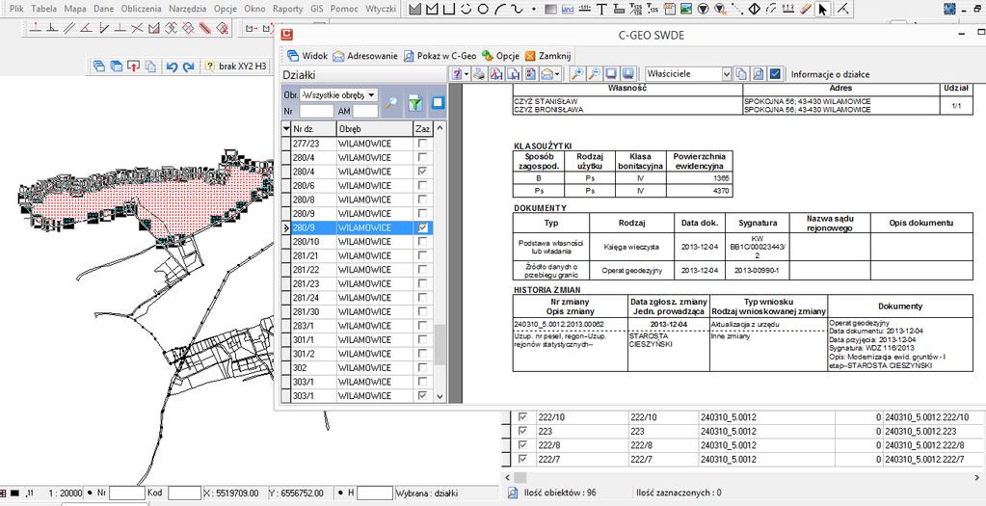The width and height of the screenshot is (986, 506).
Task: Click Pokaż w C-Geo button
Action: click(x=439, y=55)
